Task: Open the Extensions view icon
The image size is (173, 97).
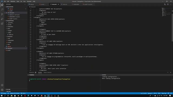Action: point(2,24)
